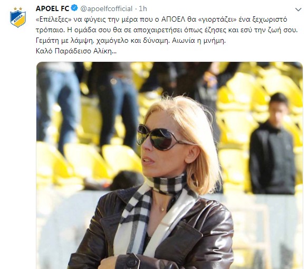Viewport: 308px width, 269px height.
Task: Open the attached photo of the blonde woman
Action: coord(169,165)
